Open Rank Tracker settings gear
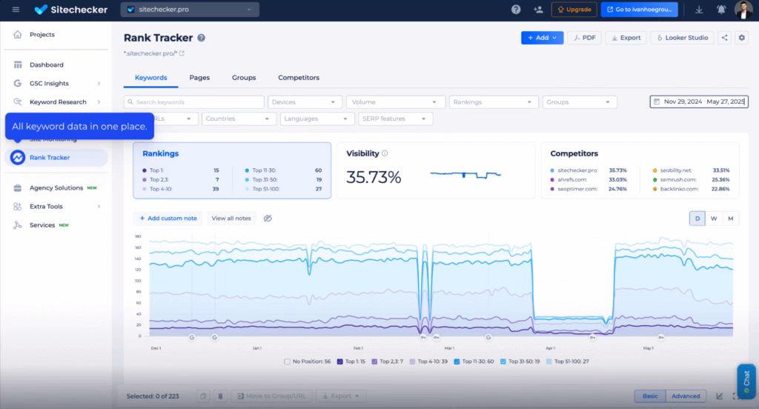This screenshot has height=409, width=759. coord(741,38)
